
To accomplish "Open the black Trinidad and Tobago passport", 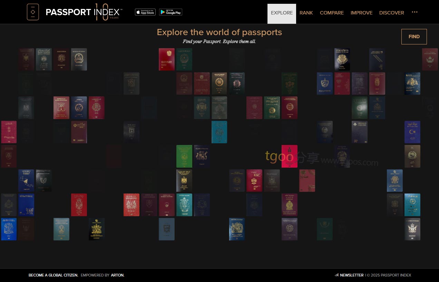I will [x=97, y=229].
